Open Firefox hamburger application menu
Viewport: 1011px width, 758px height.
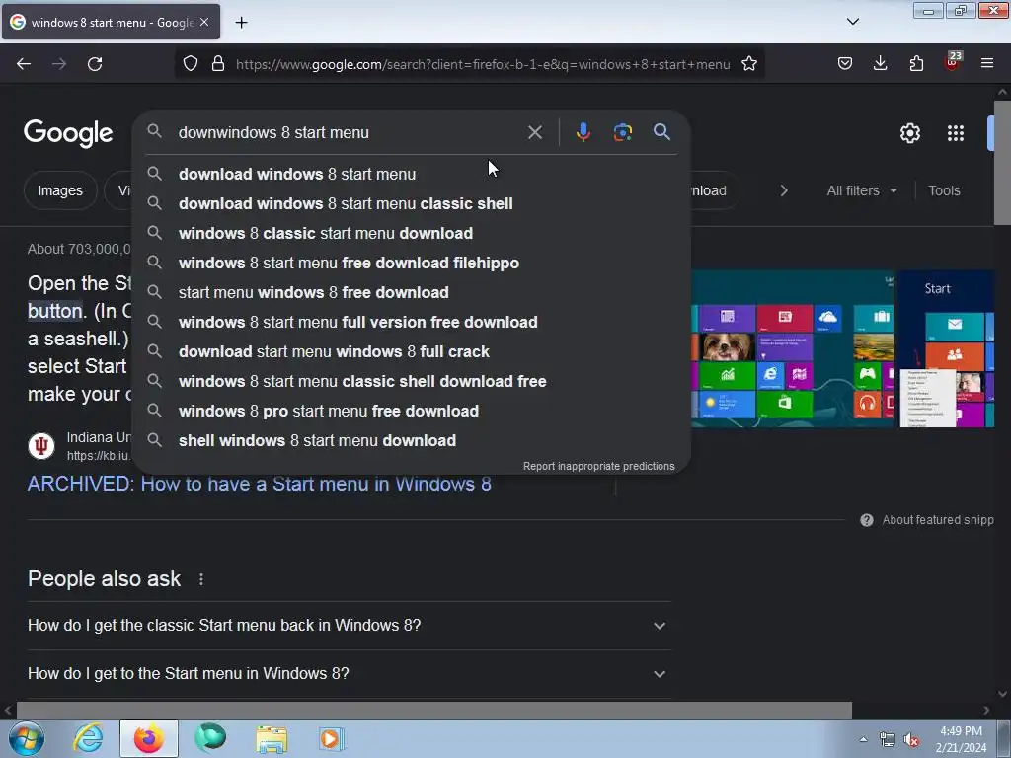click(987, 64)
